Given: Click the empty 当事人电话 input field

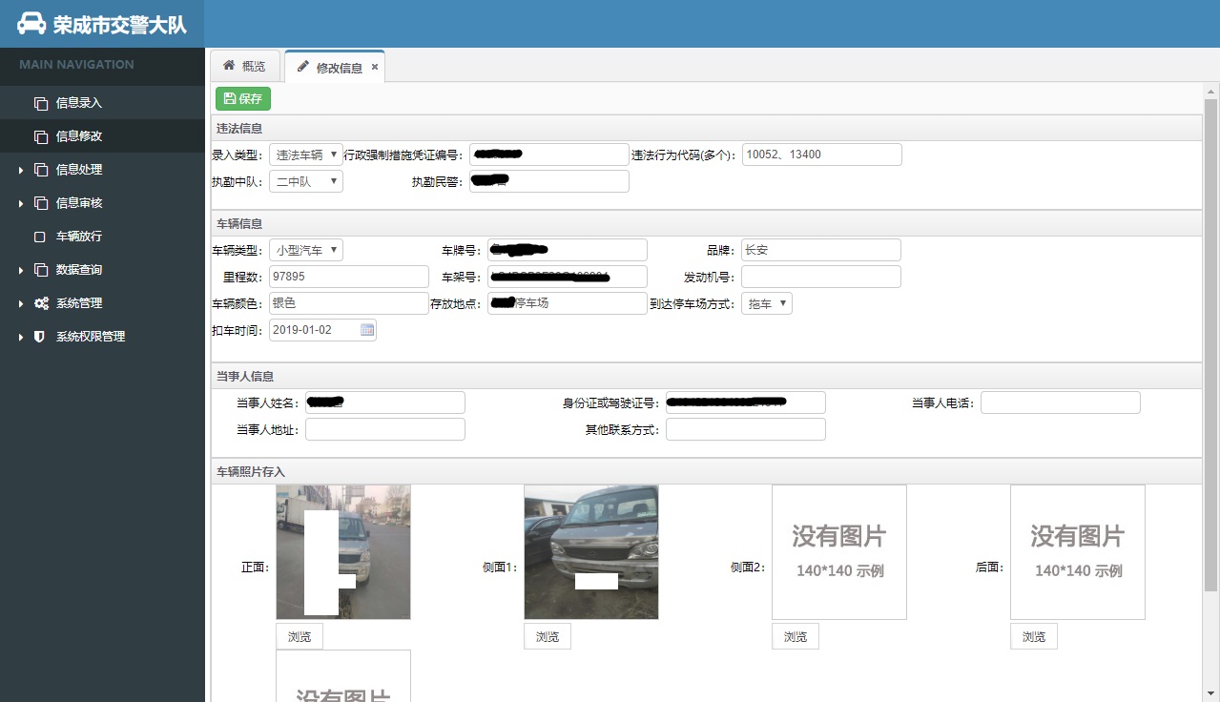Looking at the screenshot, I should coord(1061,403).
